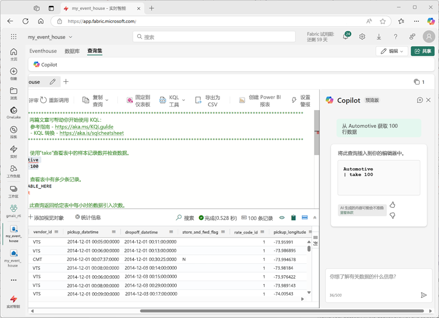This screenshot has height=318, width=439.
Task: Click the results grid vertical scrollbar
Action: (309, 248)
